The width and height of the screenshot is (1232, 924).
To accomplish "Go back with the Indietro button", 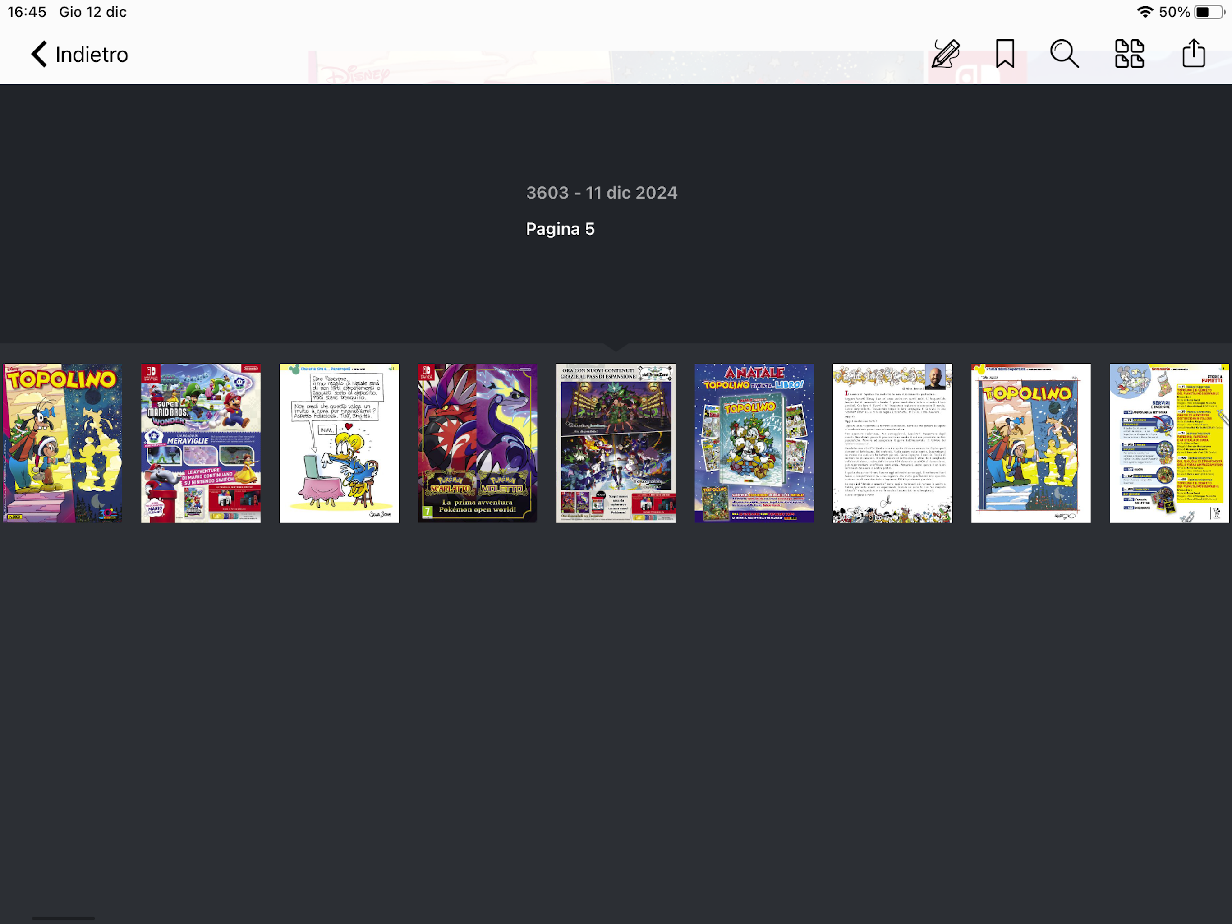I will click(x=80, y=55).
